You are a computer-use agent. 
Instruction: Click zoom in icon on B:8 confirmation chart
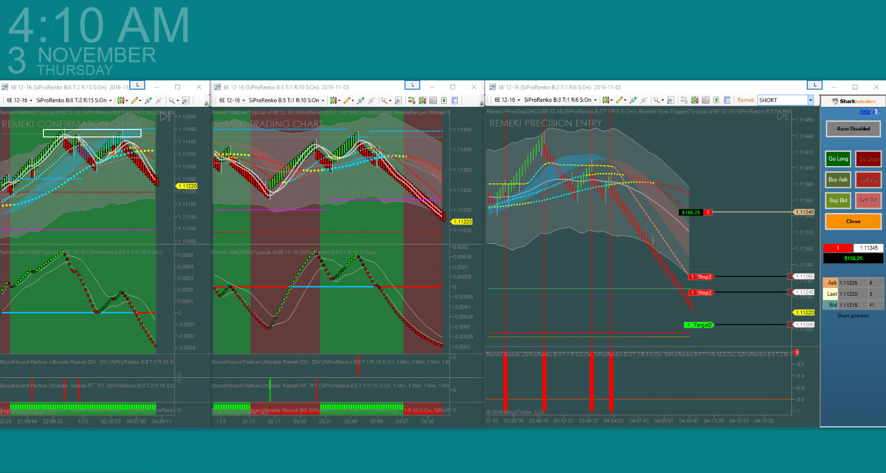click(x=148, y=100)
